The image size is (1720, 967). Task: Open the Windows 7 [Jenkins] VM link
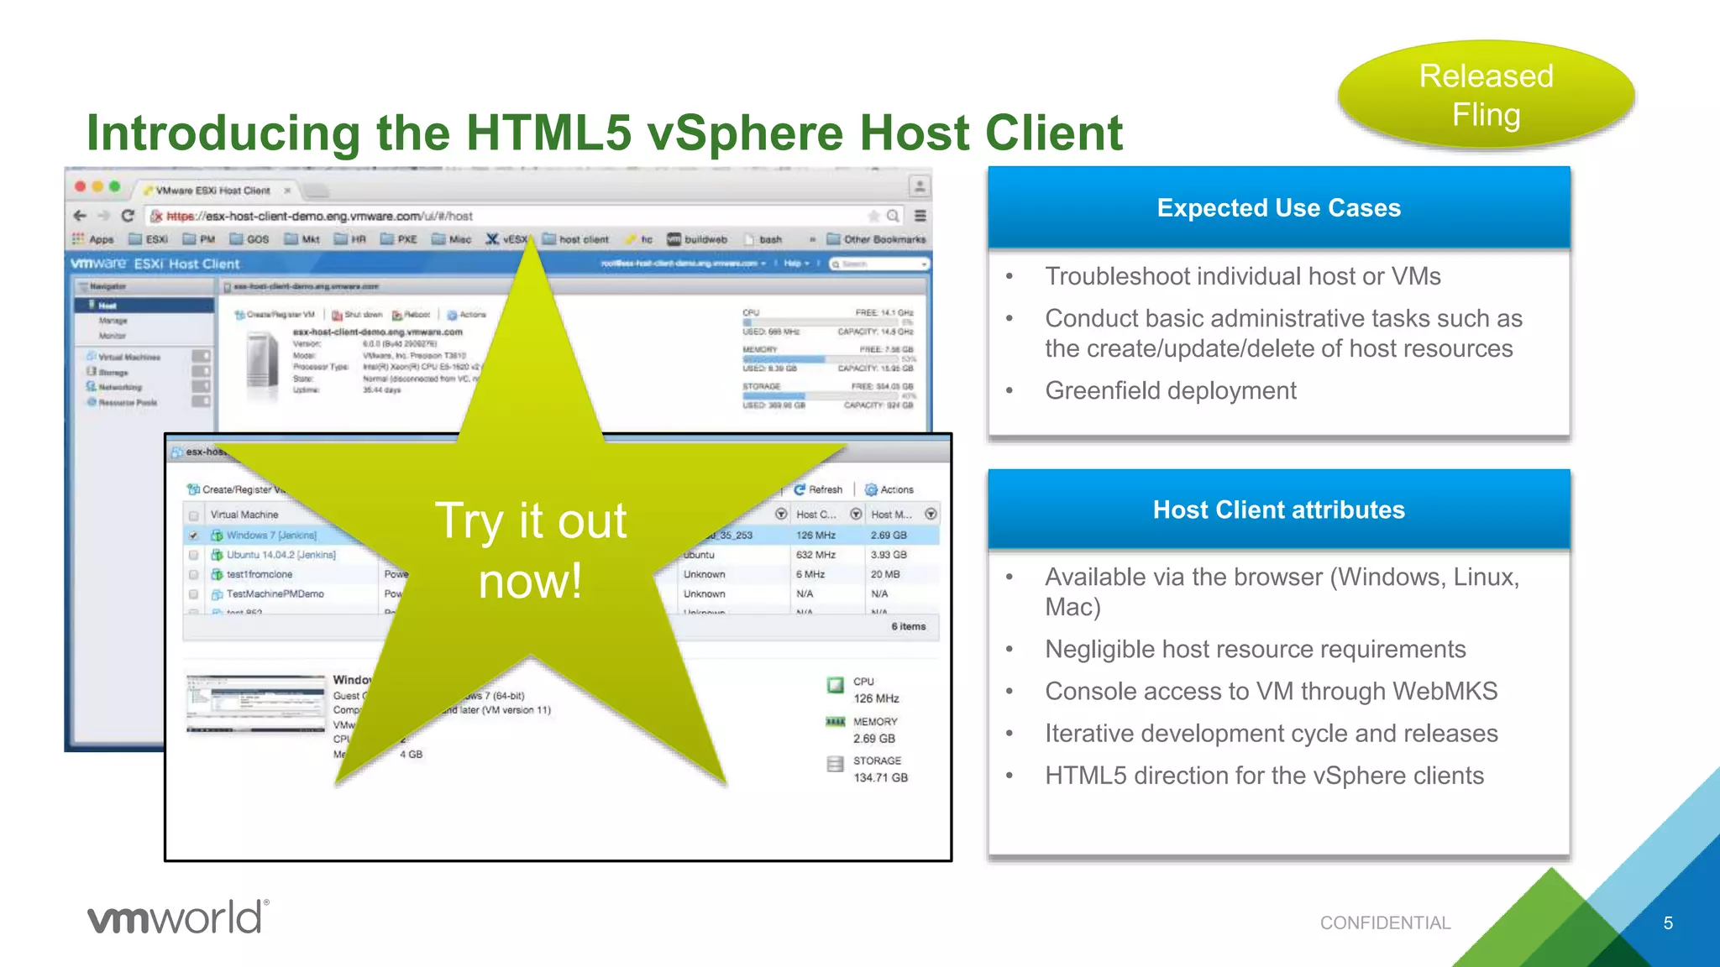[x=271, y=535]
